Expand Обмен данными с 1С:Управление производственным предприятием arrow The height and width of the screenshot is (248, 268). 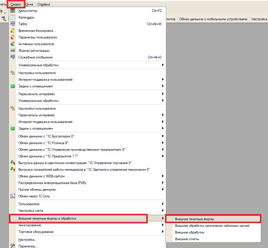tap(163, 149)
